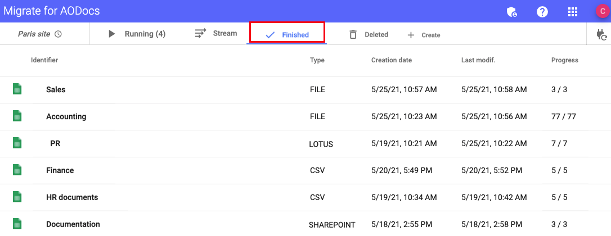Click the sheet icon of HR documents row
The width and height of the screenshot is (611, 236).
pyautogui.click(x=17, y=197)
